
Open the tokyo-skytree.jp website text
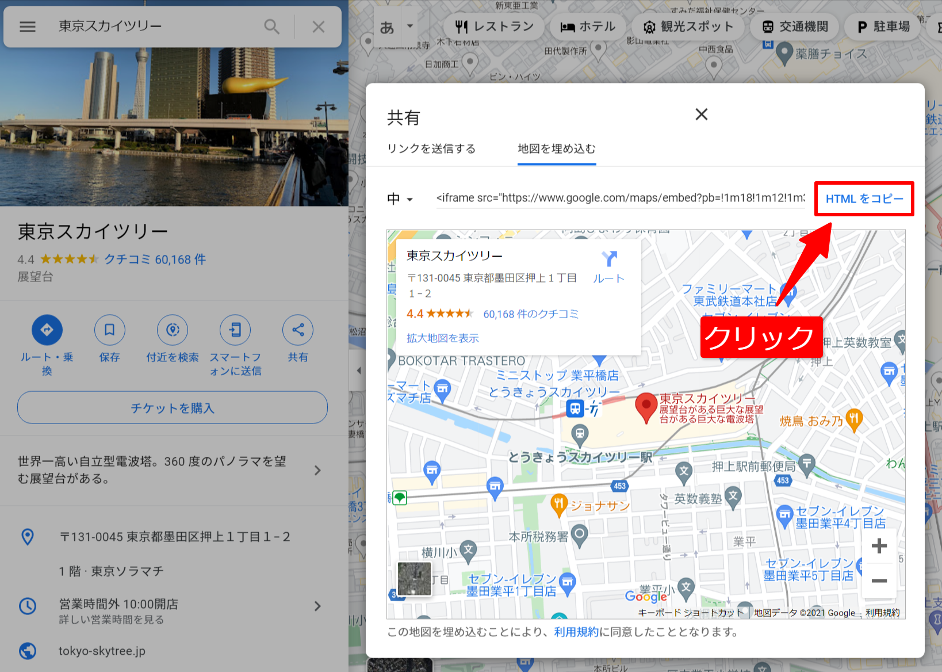[102, 651]
